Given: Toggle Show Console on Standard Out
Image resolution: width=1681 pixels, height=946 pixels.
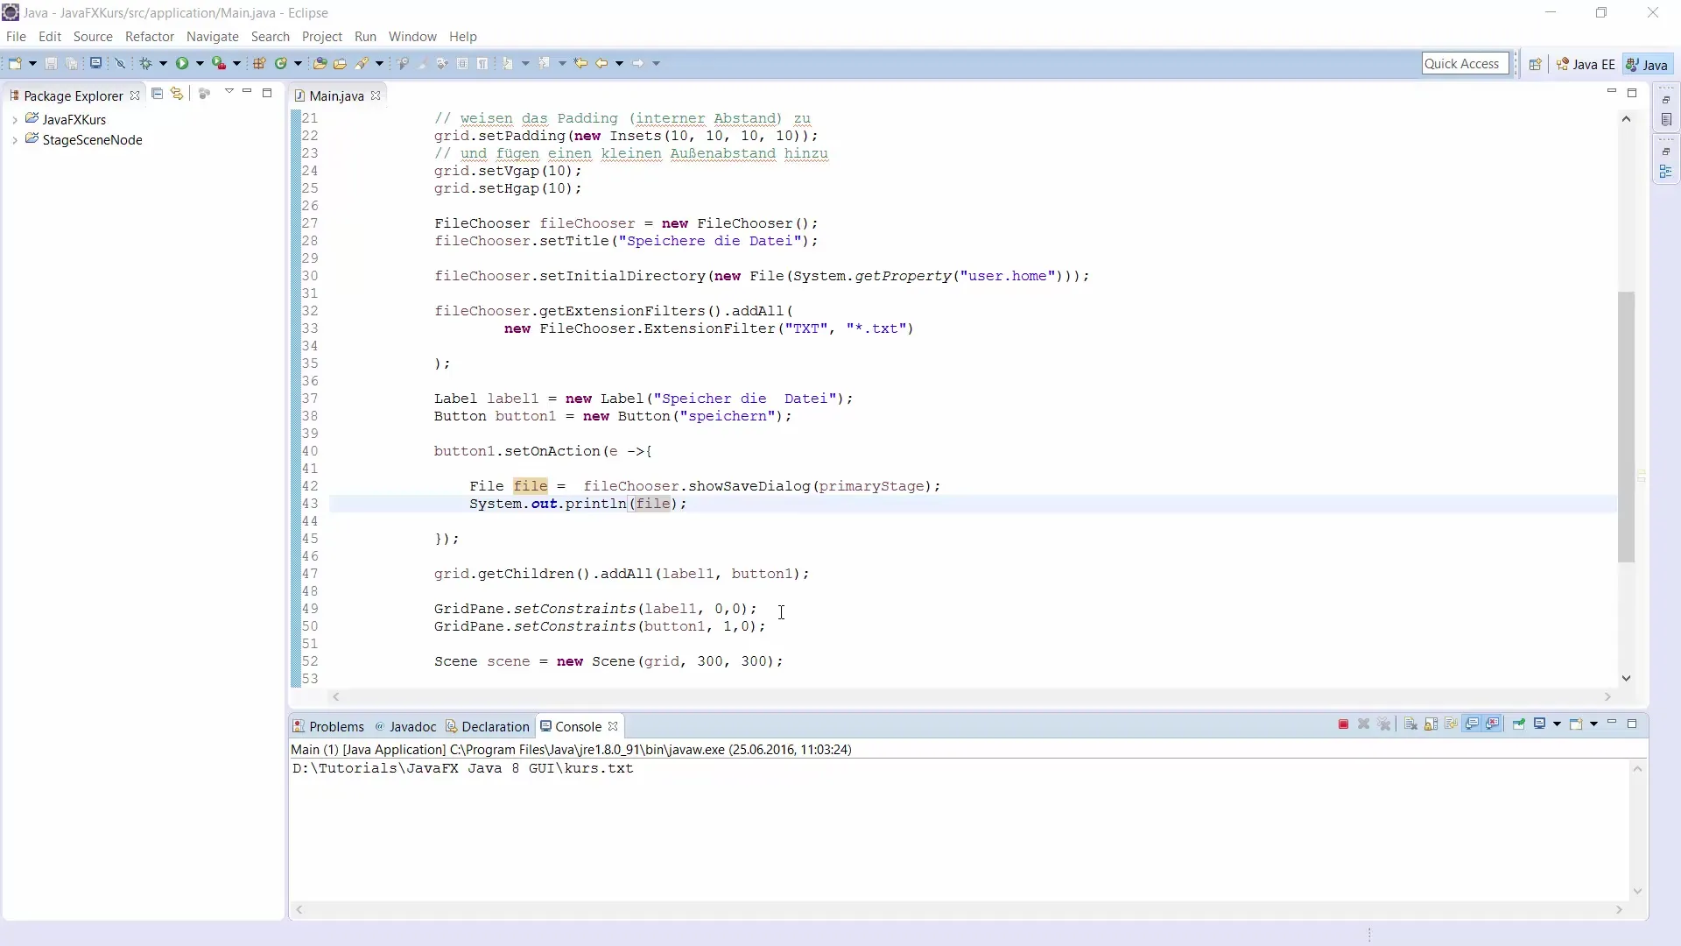Looking at the screenshot, I should click(x=1472, y=724).
